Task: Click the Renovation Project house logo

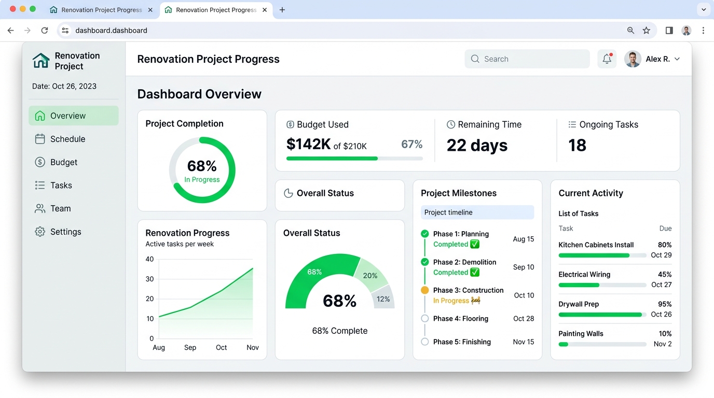Action: 41,61
